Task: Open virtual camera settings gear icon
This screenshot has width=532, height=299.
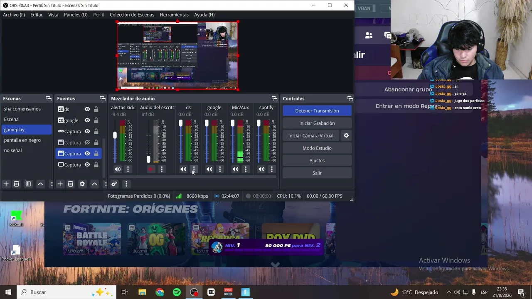Action: tap(346, 136)
